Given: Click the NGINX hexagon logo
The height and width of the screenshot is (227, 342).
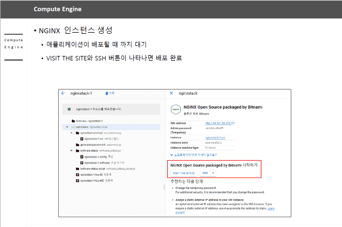Looking at the screenshot, I should tap(176, 109).
